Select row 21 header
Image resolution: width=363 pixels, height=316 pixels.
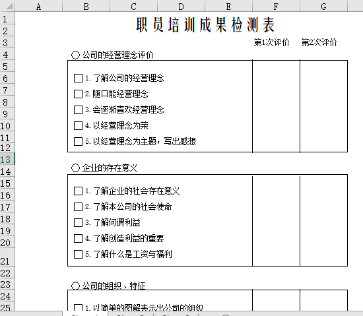(x=7, y=257)
